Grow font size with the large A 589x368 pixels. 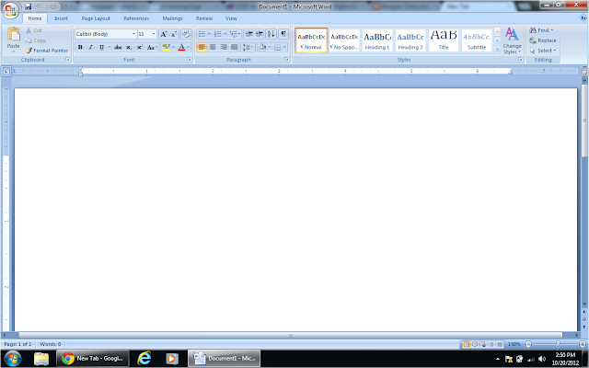(x=164, y=34)
